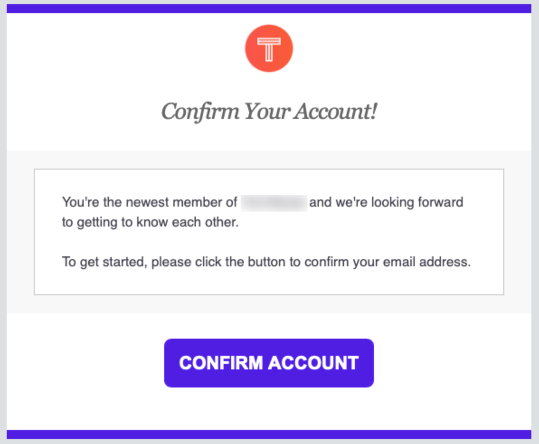Click the word 'CONFIRM' on the purple button
Viewport: 539px width, 444px height.
tap(221, 363)
